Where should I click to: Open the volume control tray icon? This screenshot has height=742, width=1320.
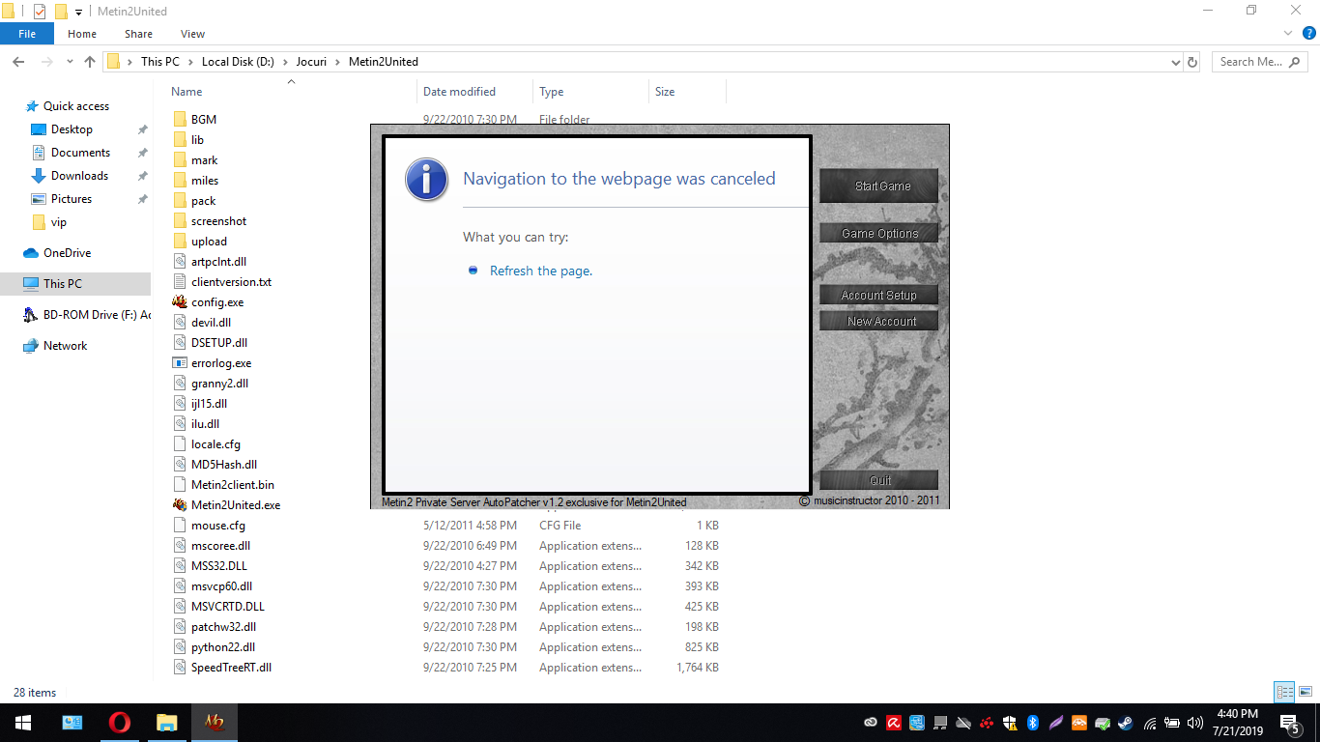(1195, 723)
